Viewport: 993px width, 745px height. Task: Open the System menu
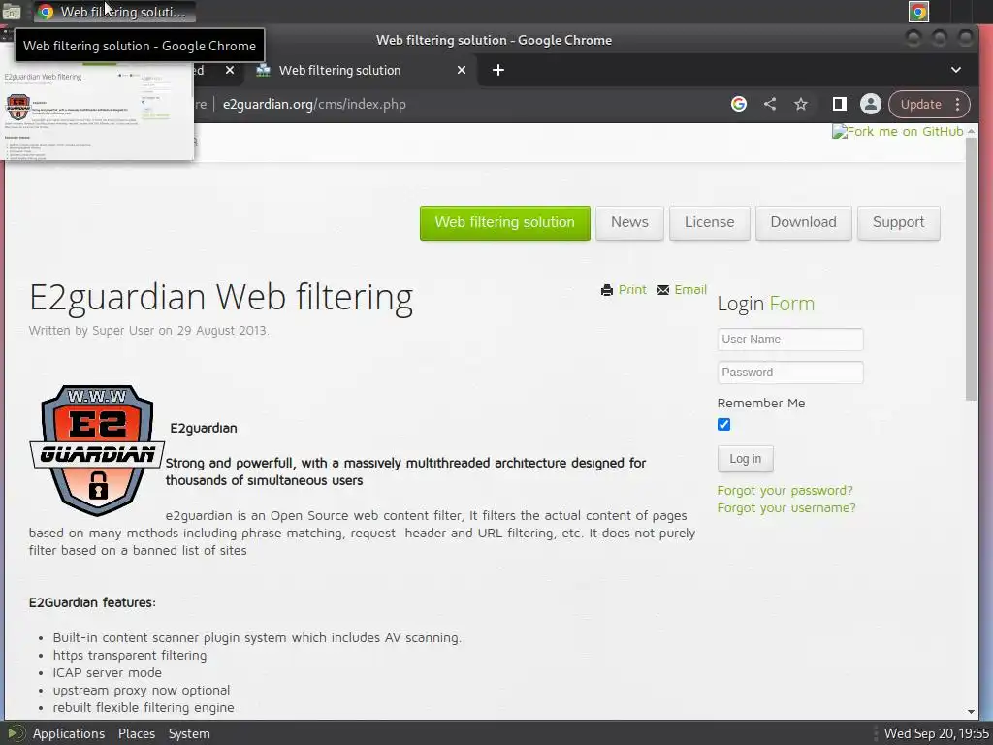point(189,733)
